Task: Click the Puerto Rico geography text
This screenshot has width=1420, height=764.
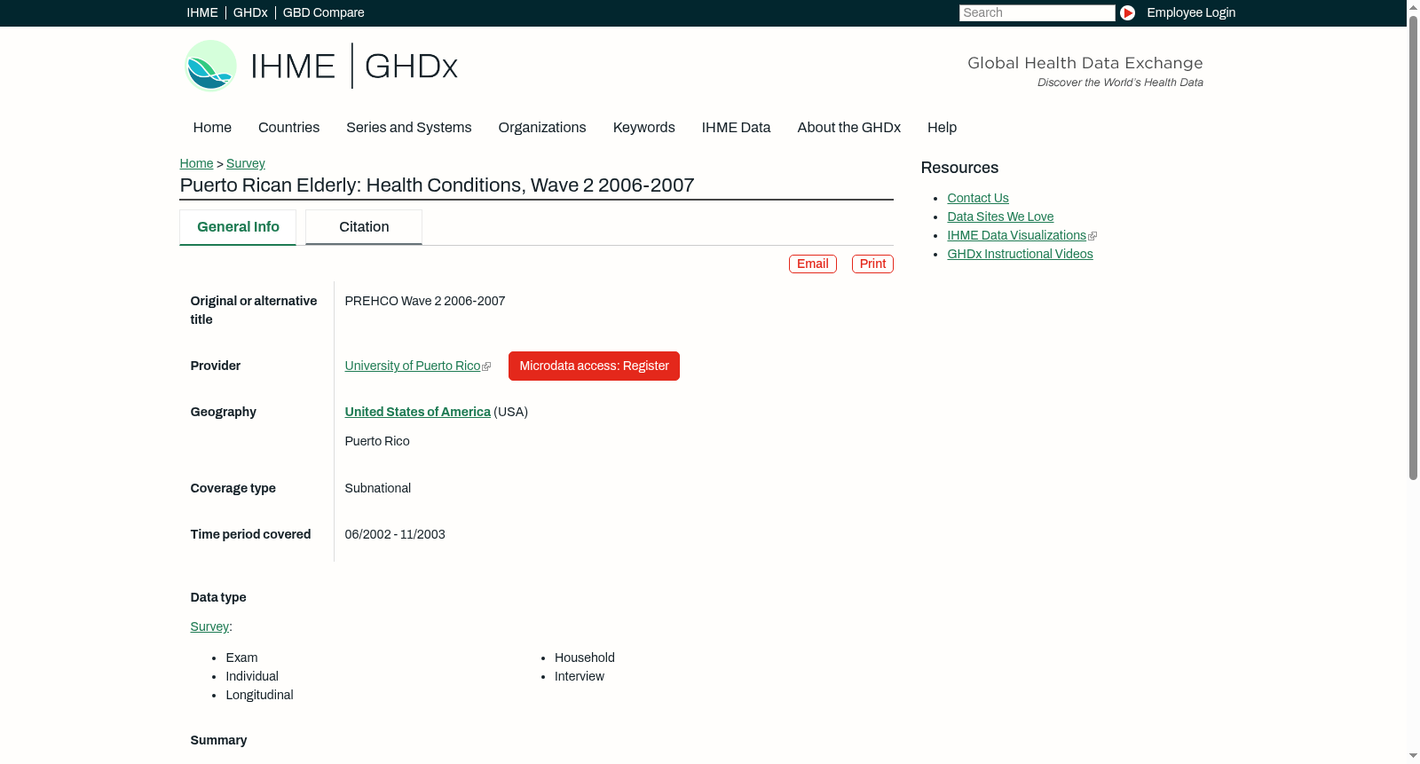Action: point(377,441)
